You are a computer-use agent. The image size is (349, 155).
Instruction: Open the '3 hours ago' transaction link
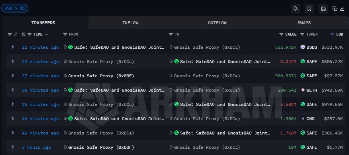(x=36, y=147)
